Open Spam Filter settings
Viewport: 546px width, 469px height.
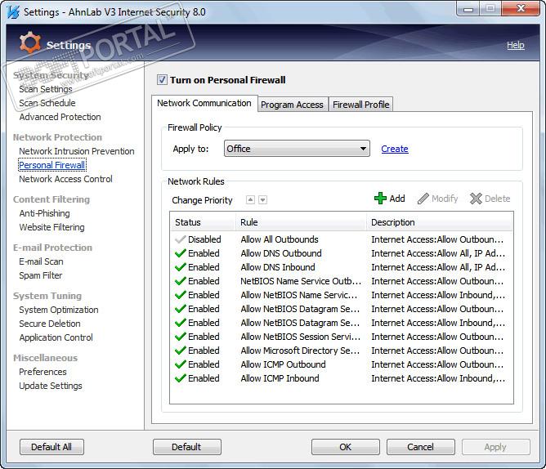pos(40,275)
